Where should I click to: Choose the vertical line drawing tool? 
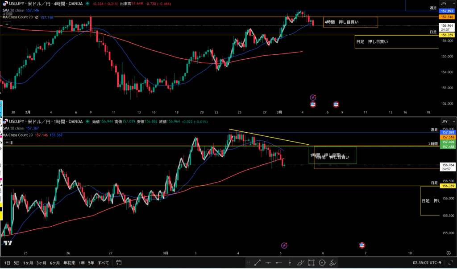tap(290, 263)
